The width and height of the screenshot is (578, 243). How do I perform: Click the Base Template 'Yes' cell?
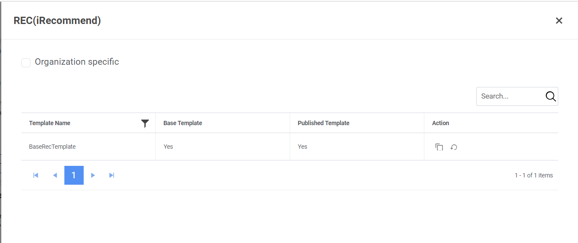168,147
